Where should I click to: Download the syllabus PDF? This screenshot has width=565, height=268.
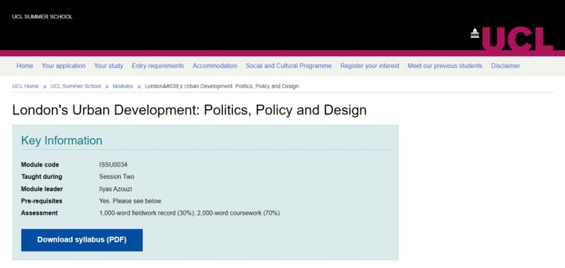pyautogui.click(x=82, y=240)
